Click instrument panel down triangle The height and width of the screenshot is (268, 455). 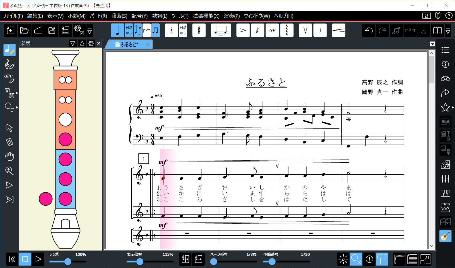(x=73, y=44)
